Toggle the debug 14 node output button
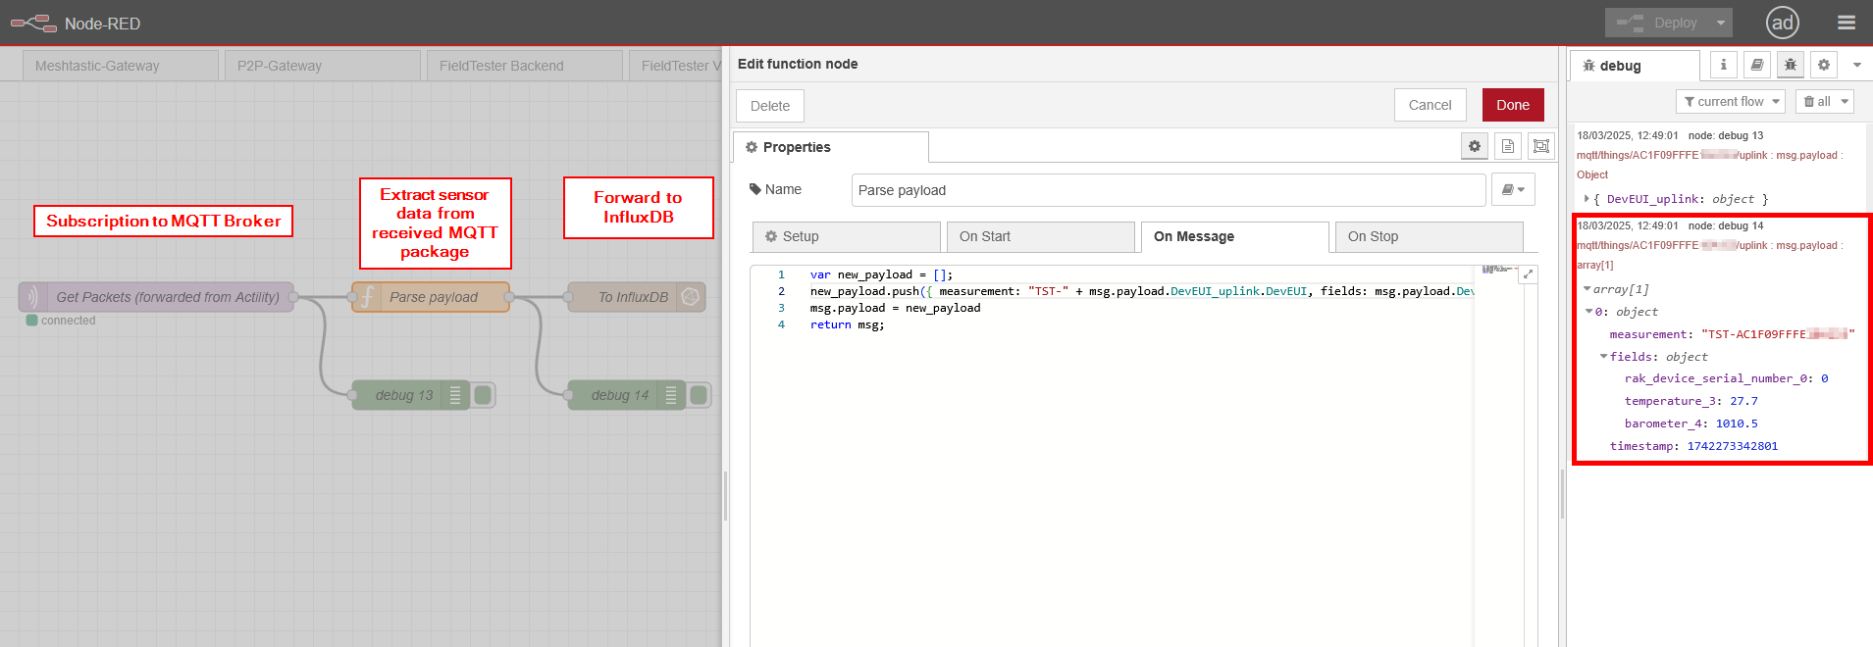Screen dimensions: 1873x647 pos(699,395)
